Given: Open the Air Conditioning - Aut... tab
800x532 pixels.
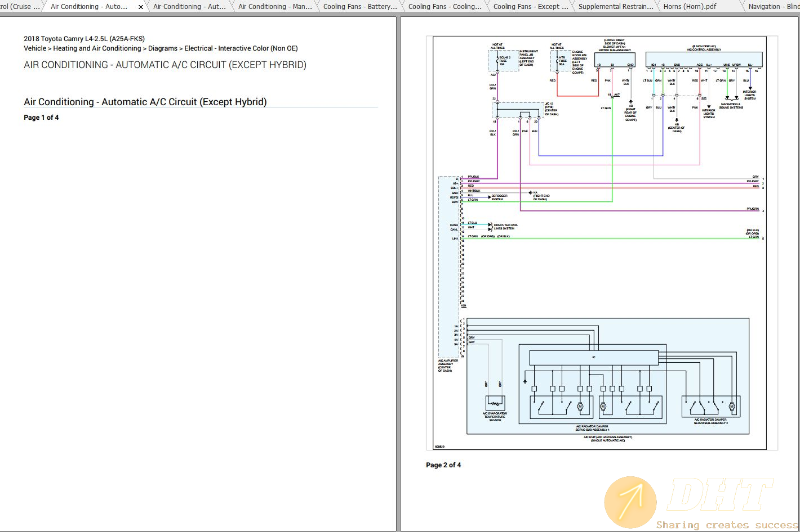Looking at the screenshot, I should coord(189,7).
